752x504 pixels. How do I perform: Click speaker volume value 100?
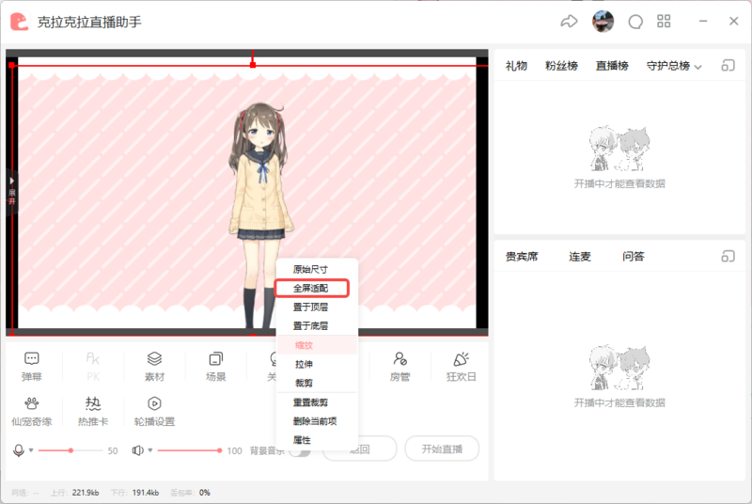click(234, 450)
